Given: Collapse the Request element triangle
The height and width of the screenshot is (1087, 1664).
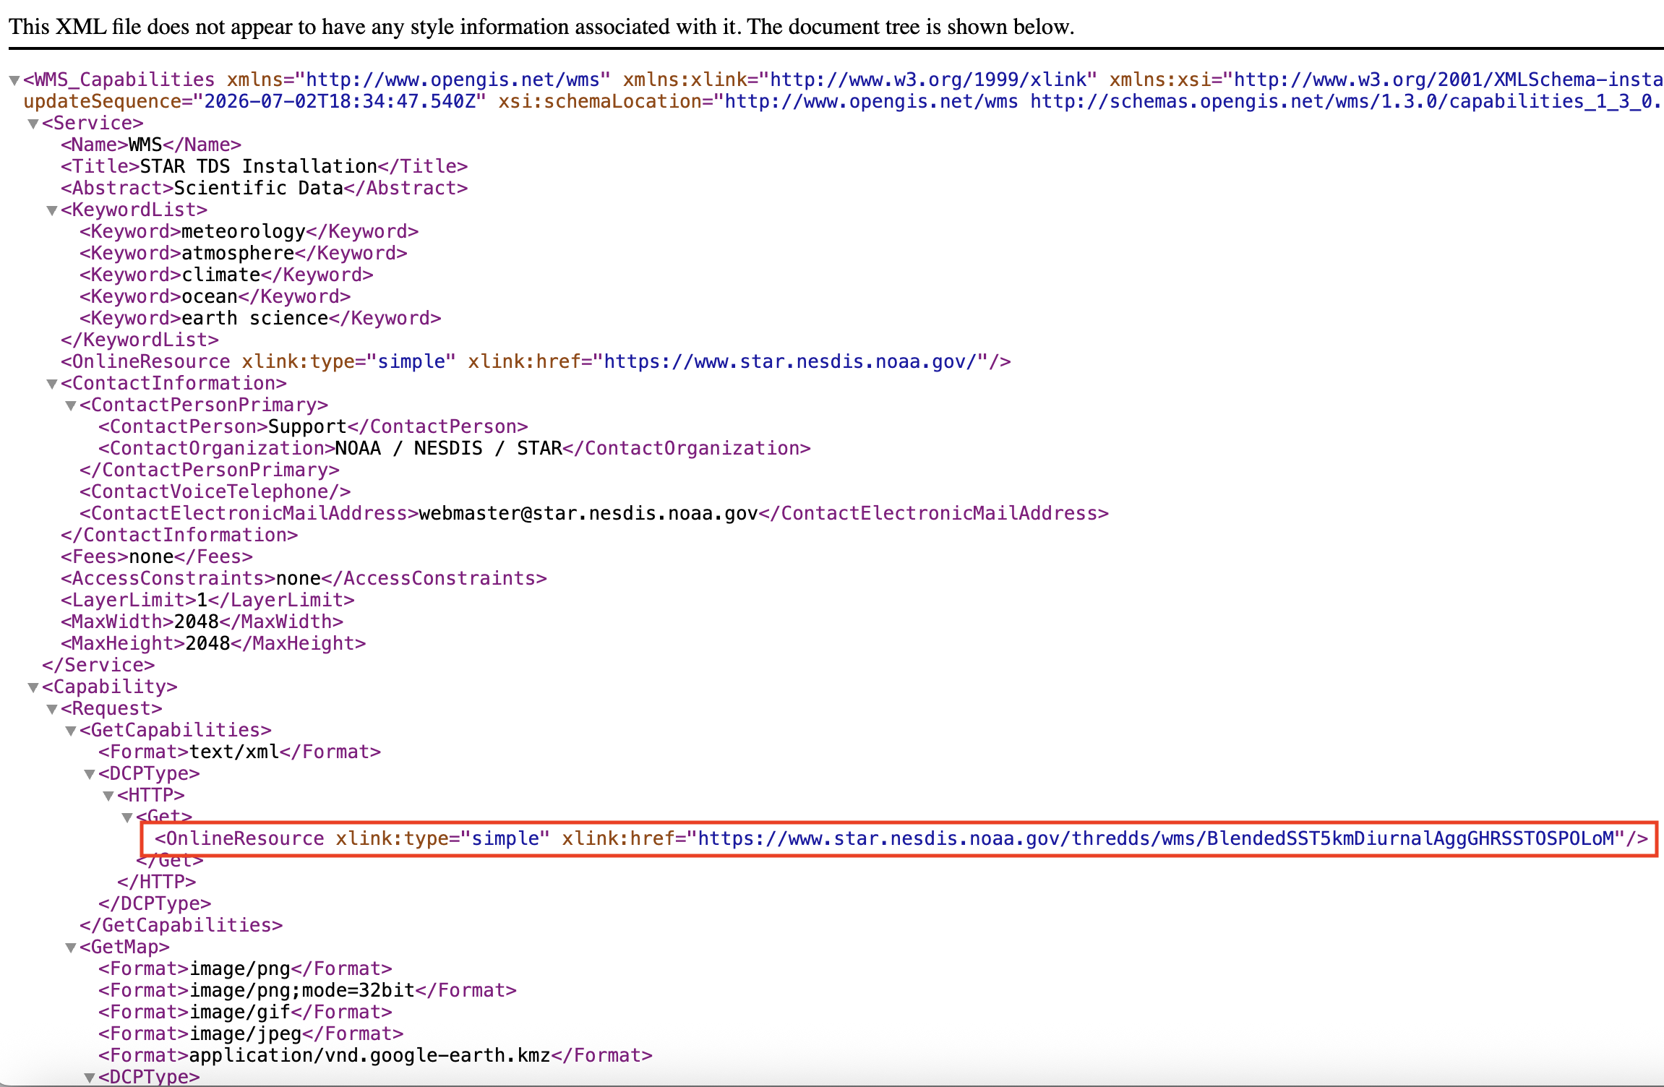Looking at the screenshot, I should coord(51,709).
